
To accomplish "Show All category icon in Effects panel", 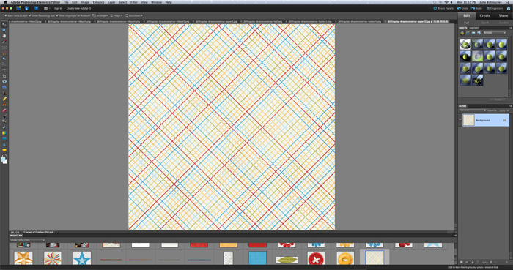I will [x=479, y=33].
